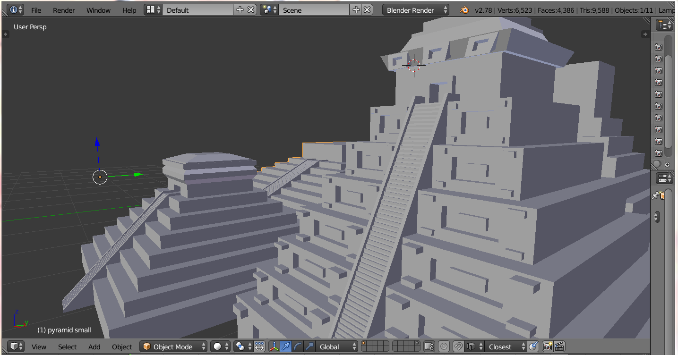The width and height of the screenshot is (678, 355).
Task: Open the Select menu
Action: point(67,347)
